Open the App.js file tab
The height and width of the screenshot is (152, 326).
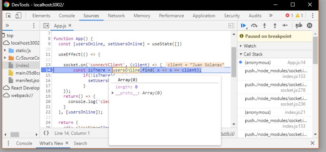(x=60, y=26)
